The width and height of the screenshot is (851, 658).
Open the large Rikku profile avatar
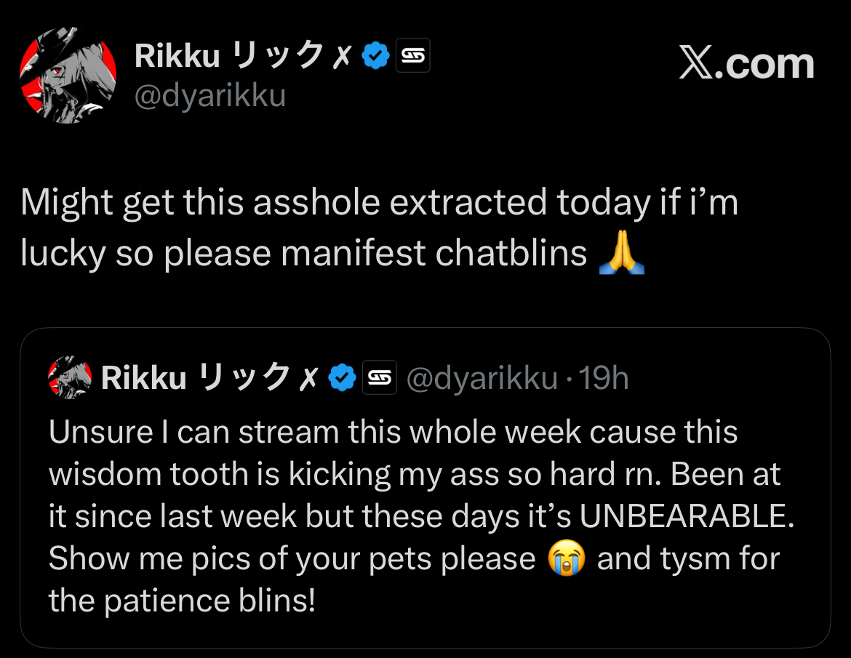point(68,76)
